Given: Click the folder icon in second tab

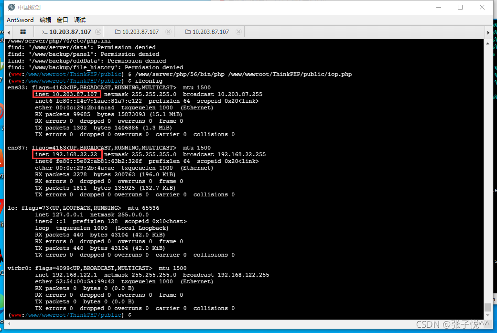Looking at the screenshot, I should tap(118, 32).
